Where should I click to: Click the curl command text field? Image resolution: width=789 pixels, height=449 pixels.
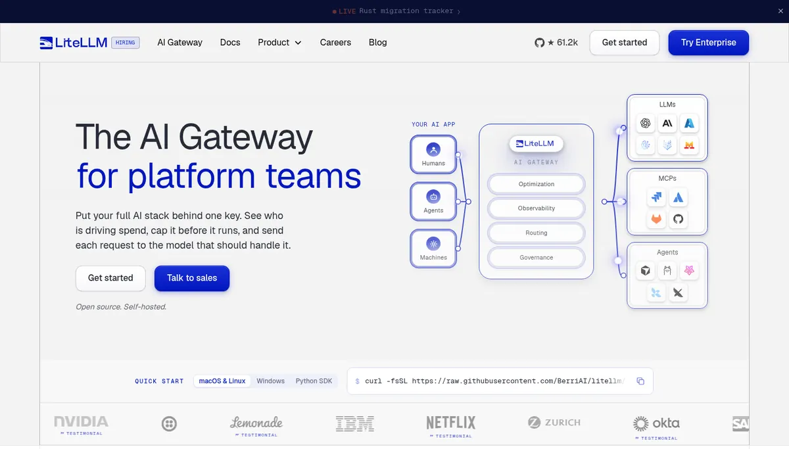point(500,381)
